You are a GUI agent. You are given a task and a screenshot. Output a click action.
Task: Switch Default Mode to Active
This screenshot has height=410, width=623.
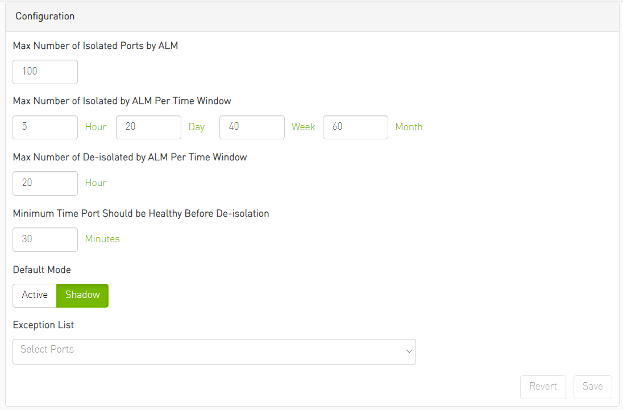[35, 295]
